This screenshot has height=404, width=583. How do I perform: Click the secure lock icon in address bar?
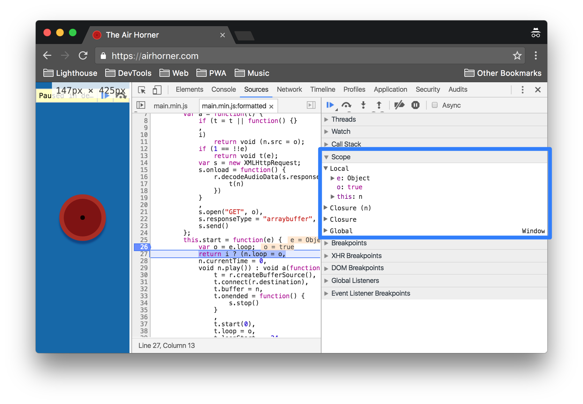click(103, 56)
